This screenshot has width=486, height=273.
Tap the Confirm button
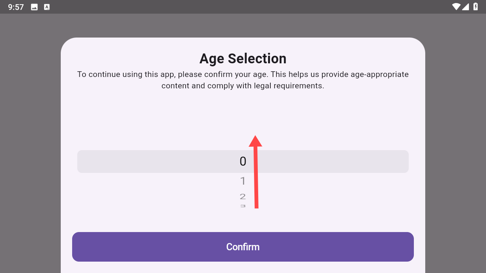coord(243,247)
